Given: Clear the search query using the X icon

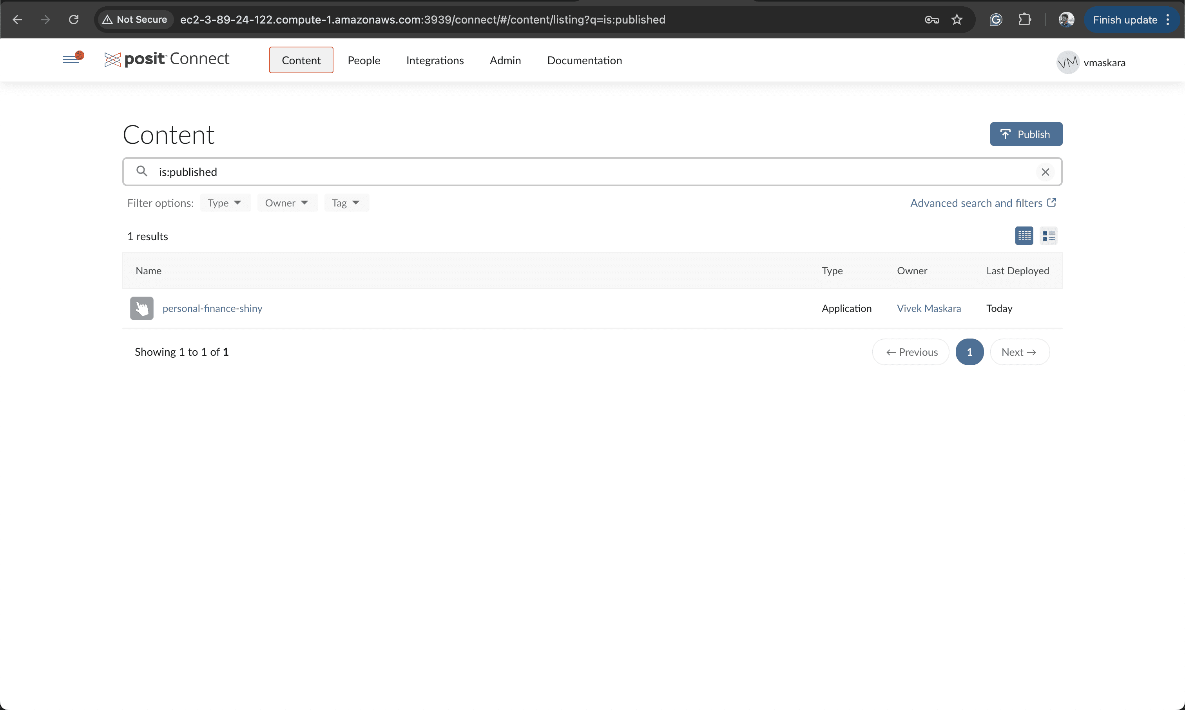Looking at the screenshot, I should [x=1045, y=172].
